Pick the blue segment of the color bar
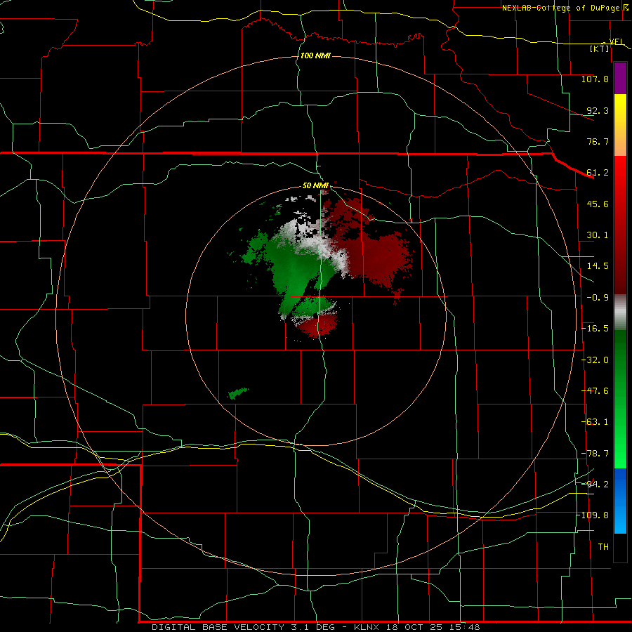 620,501
